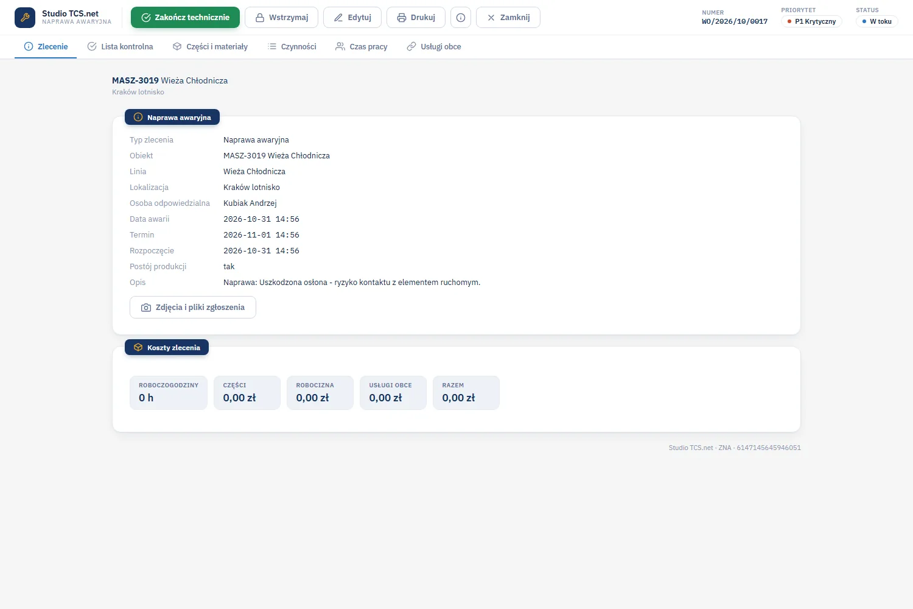Show the Usługi obce tab

coord(434,47)
